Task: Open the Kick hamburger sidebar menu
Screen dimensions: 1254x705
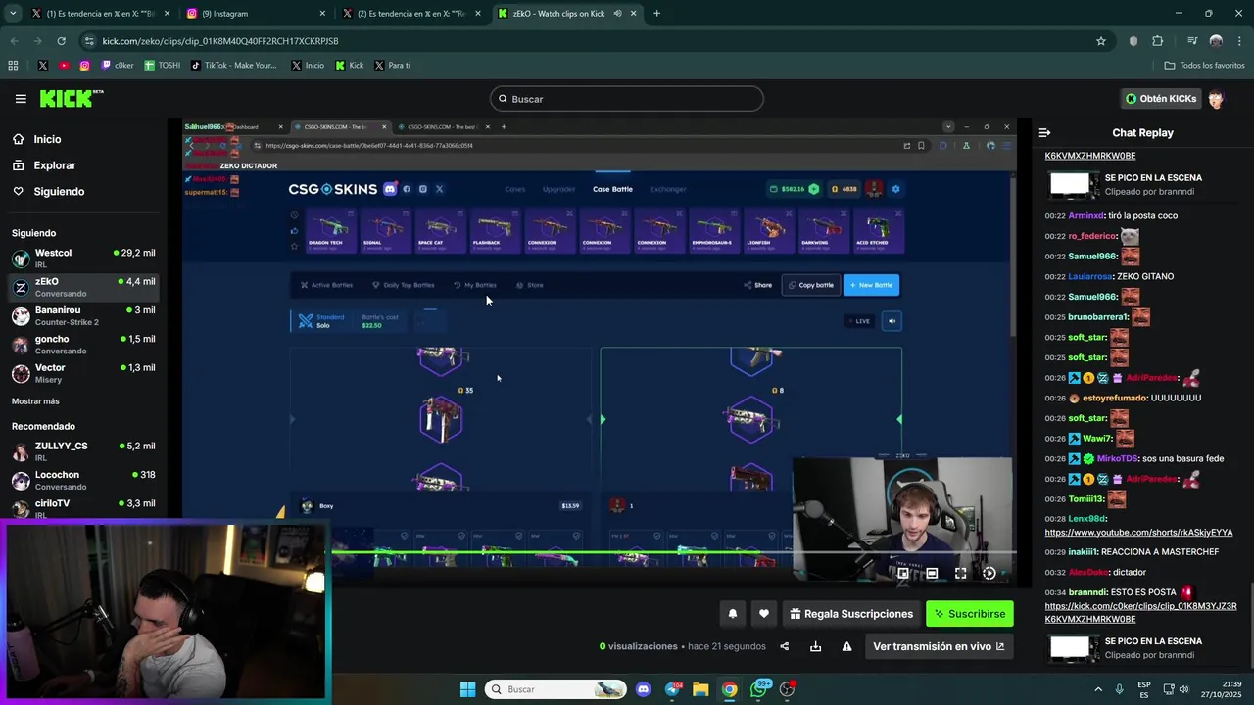Action: (x=21, y=99)
